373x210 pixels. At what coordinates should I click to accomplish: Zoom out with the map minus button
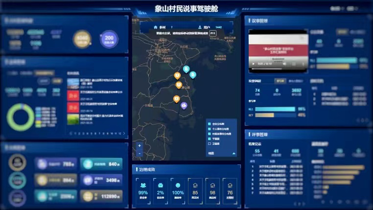(140, 153)
